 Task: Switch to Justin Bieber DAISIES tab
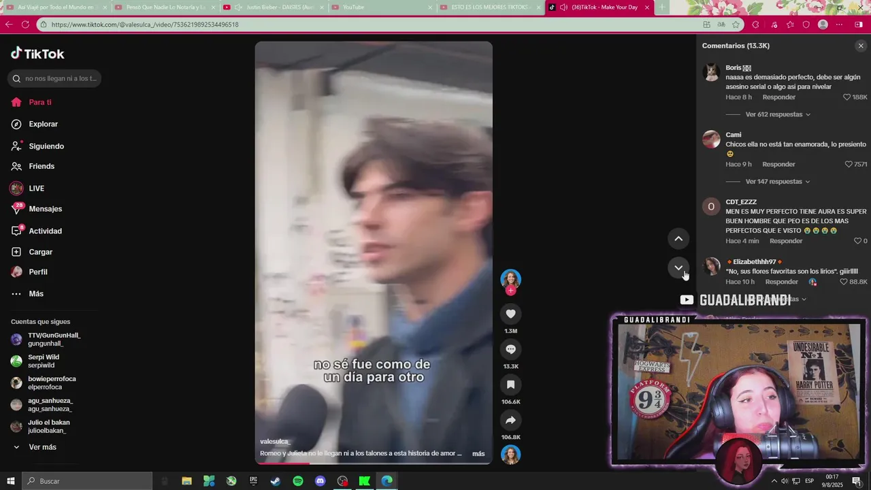pyautogui.click(x=272, y=7)
